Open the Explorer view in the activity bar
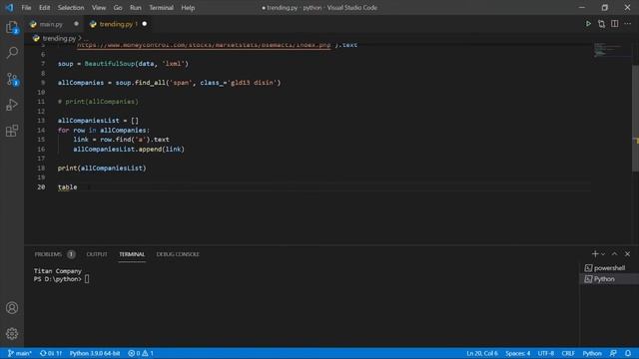The width and height of the screenshot is (639, 359). (12, 27)
